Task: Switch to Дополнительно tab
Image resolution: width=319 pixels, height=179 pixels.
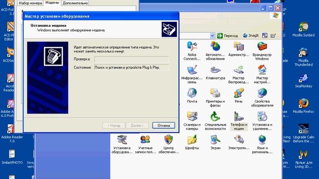Action: point(75,3)
